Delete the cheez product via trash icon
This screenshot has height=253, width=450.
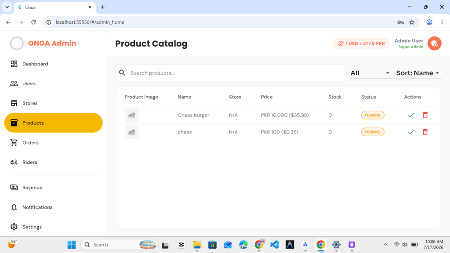tap(425, 132)
